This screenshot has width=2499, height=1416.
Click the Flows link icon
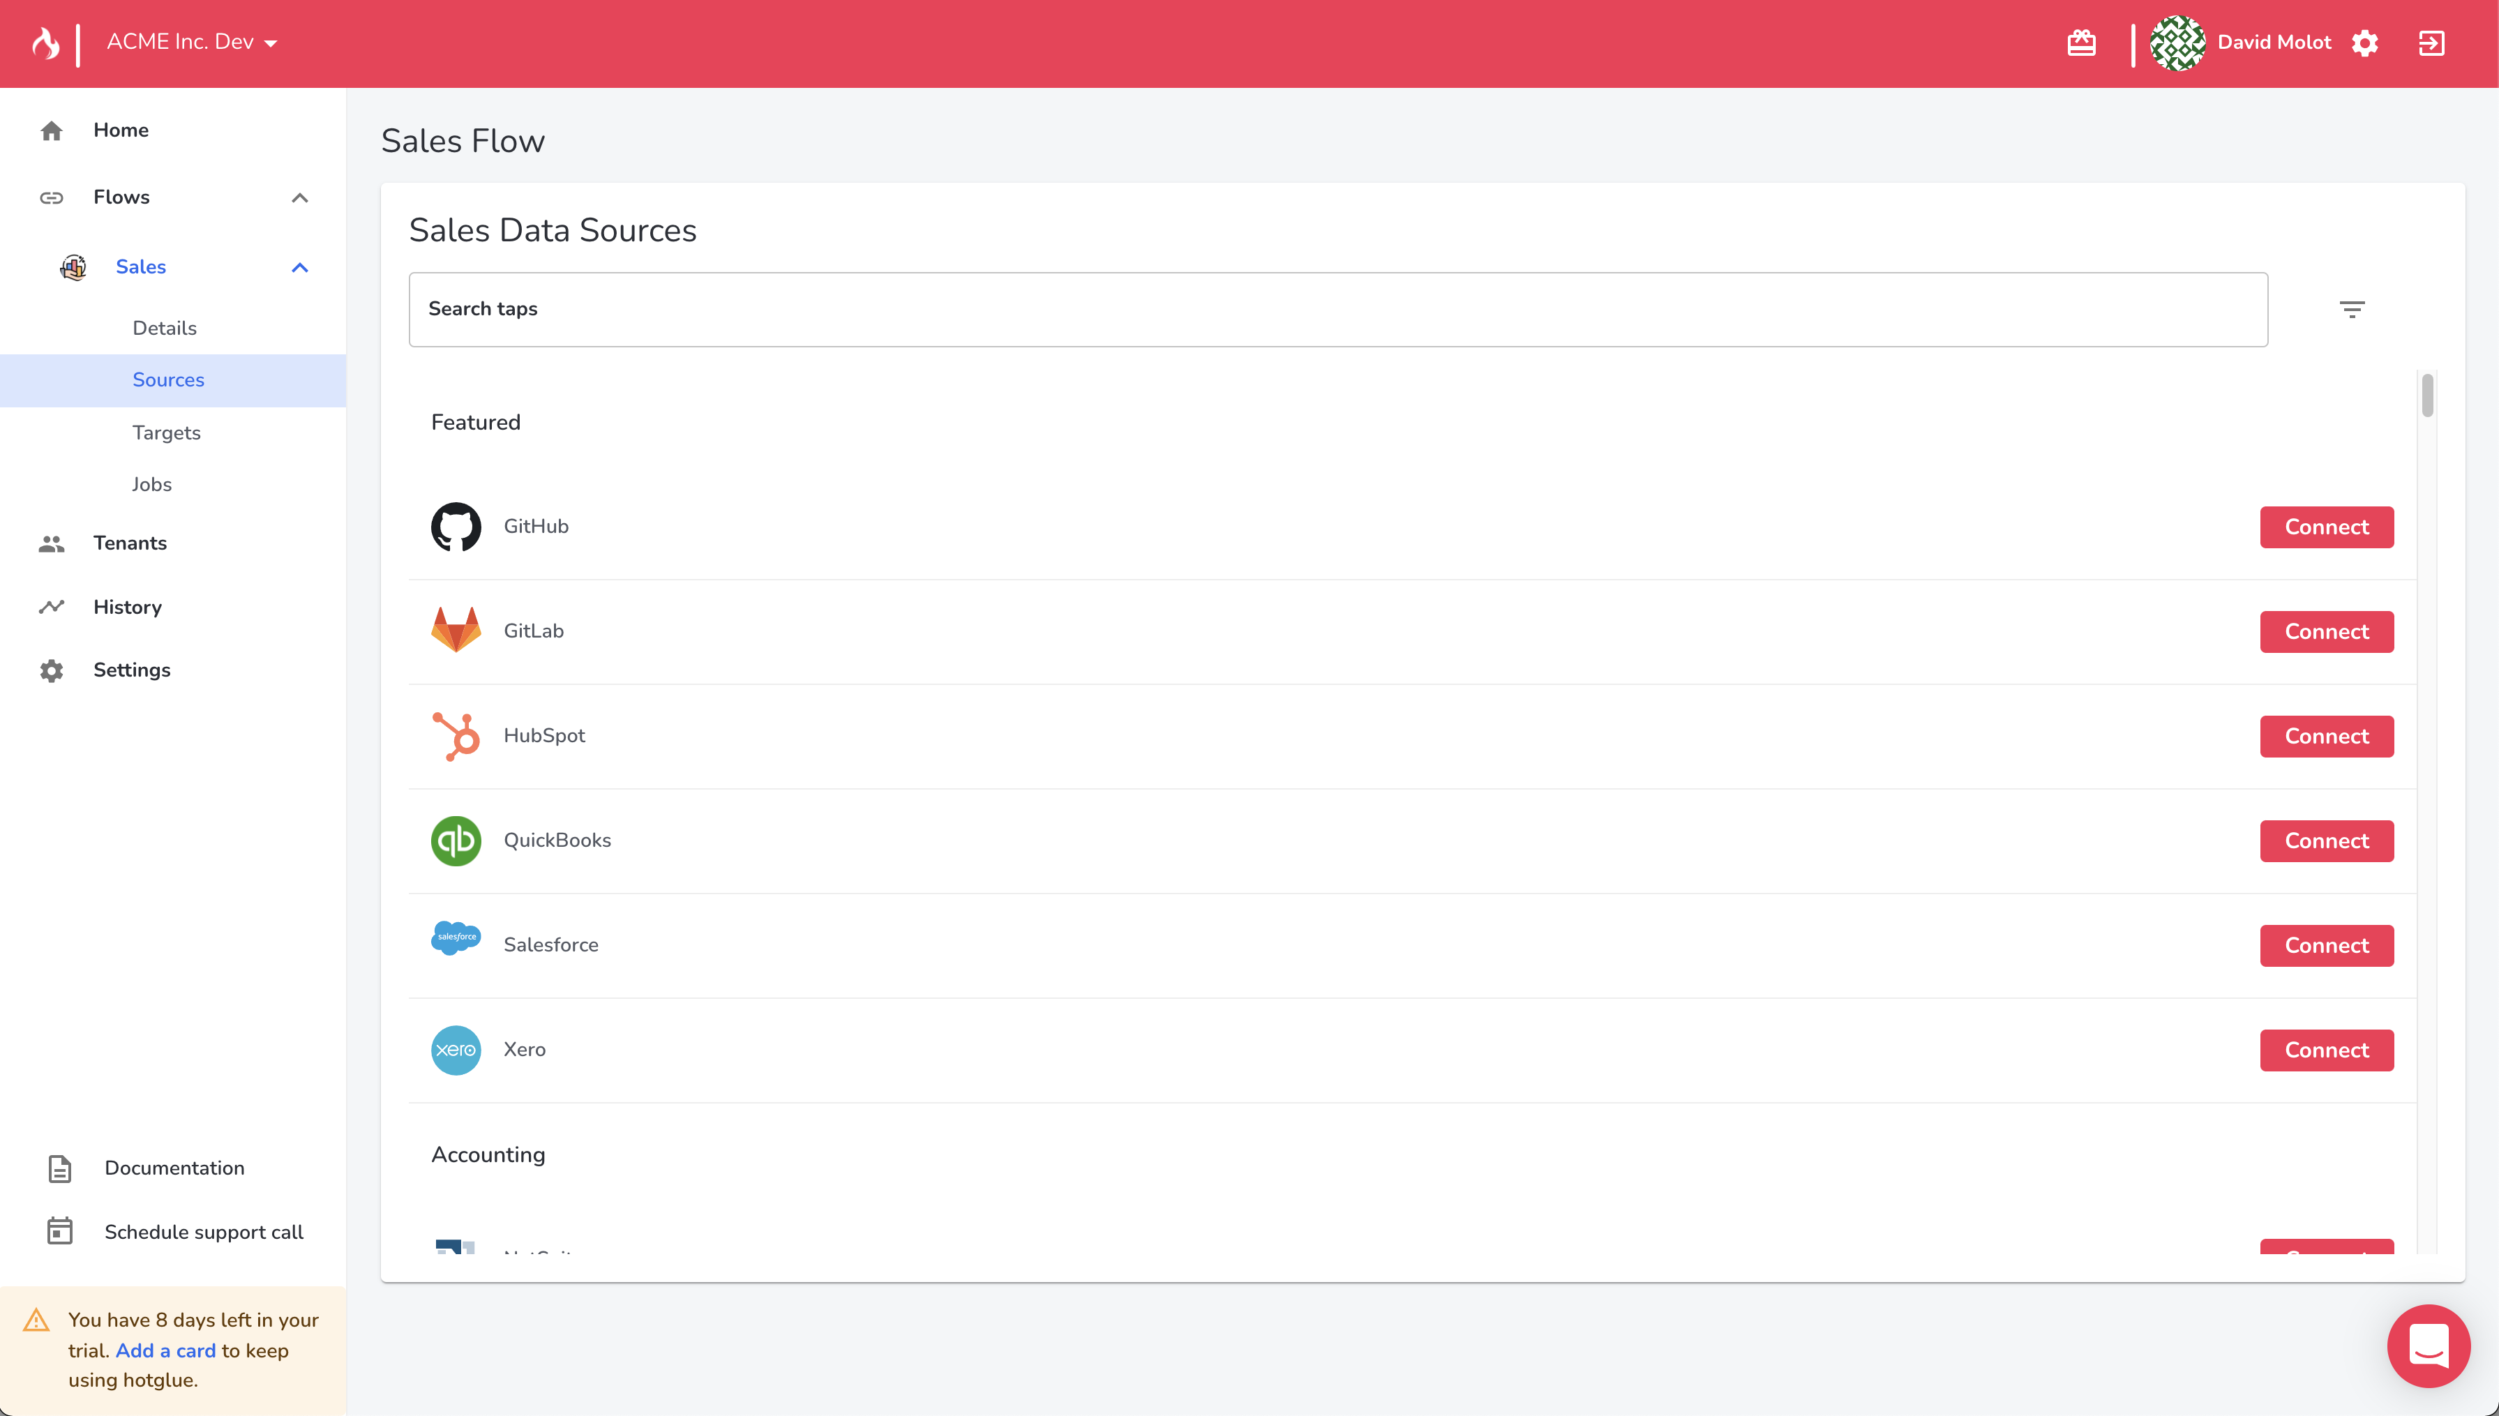(52, 197)
